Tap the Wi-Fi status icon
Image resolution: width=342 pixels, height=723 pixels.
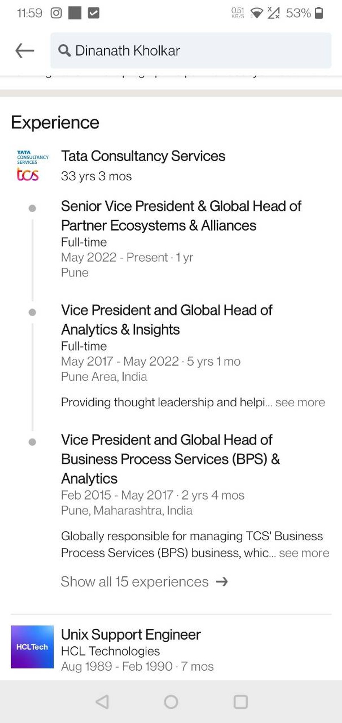tap(256, 13)
